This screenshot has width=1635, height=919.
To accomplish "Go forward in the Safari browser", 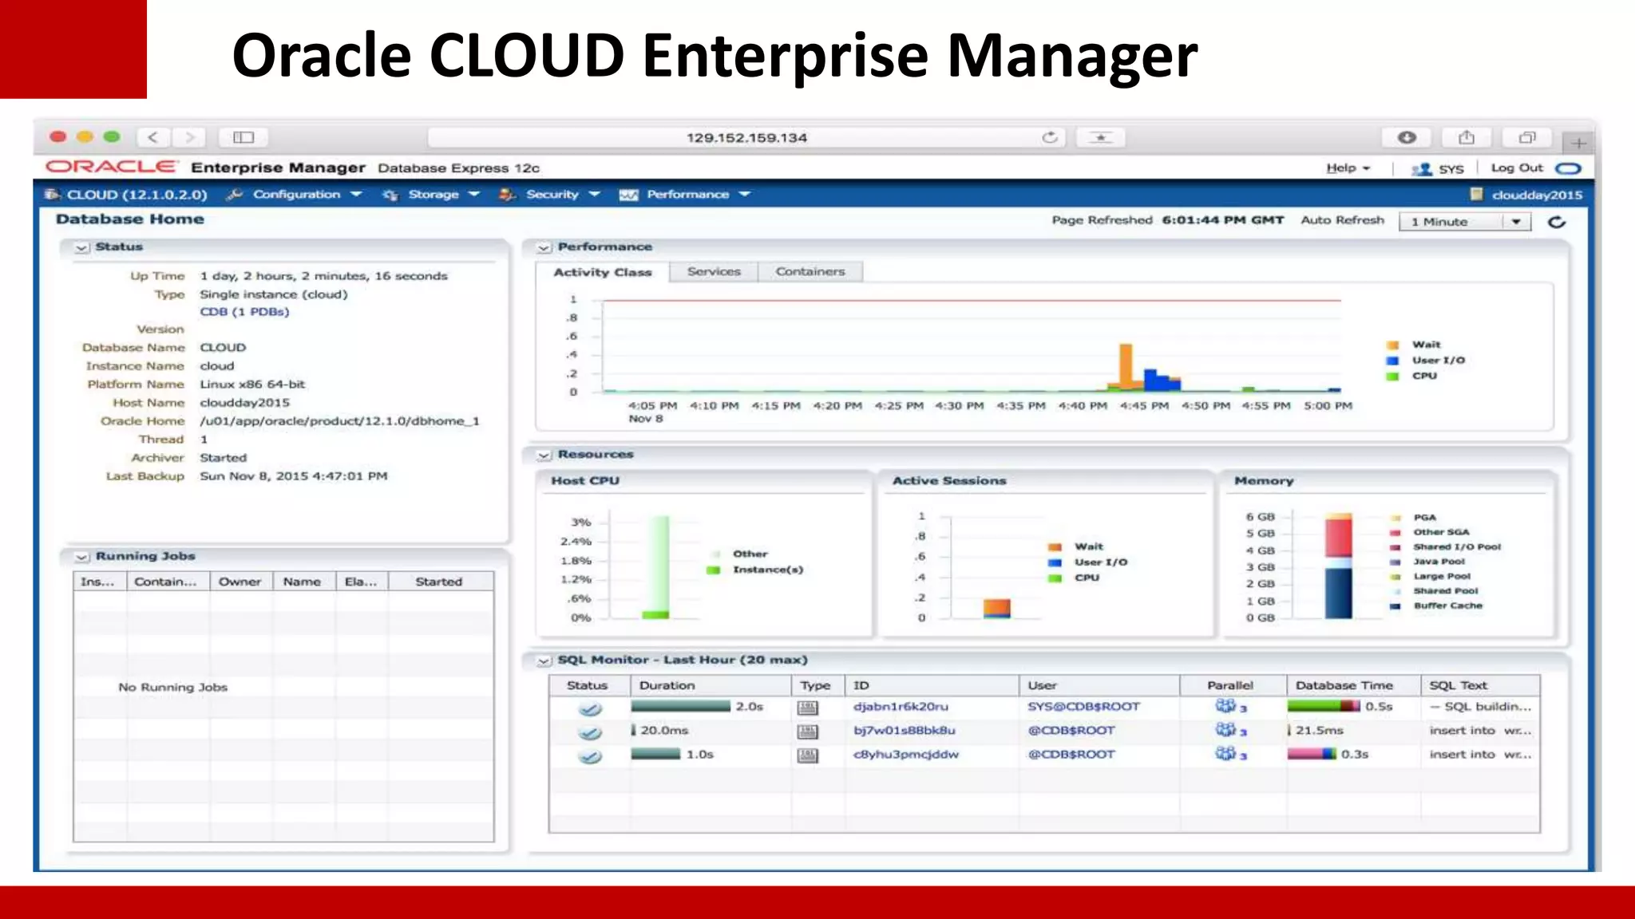I will tap(189, 137).
